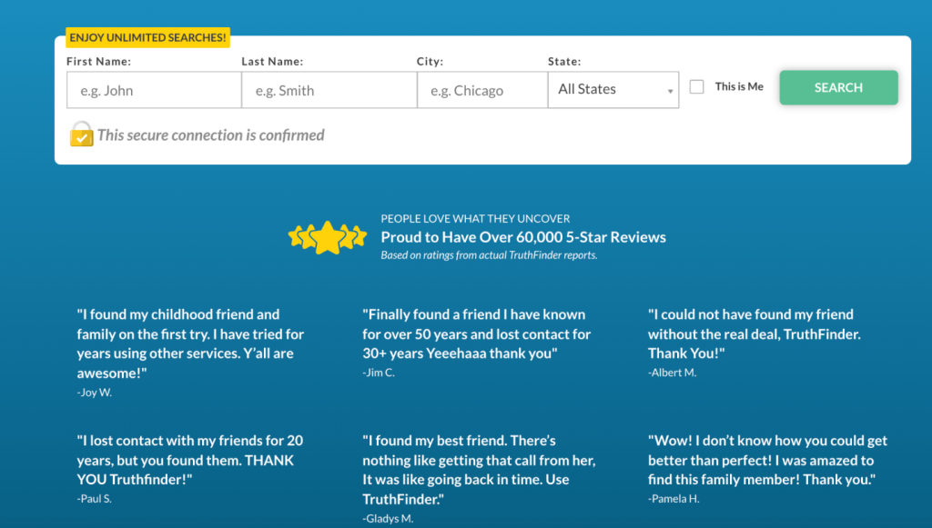932x528 pixels.
Task: Click the reviewer name Paul S.
Action: [x=95, y=499]
